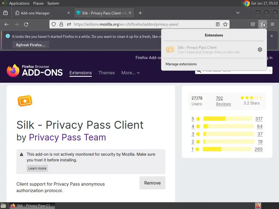Reload the page with the refresh icon
This screenshot has width=279, height=209.
click(x=26, y=24)
